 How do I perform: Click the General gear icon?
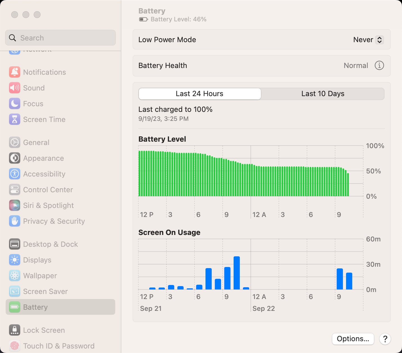[x=15, y=142]
